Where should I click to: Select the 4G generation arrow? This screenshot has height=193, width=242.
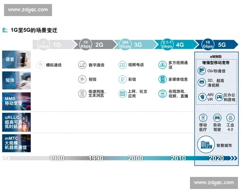177,45
